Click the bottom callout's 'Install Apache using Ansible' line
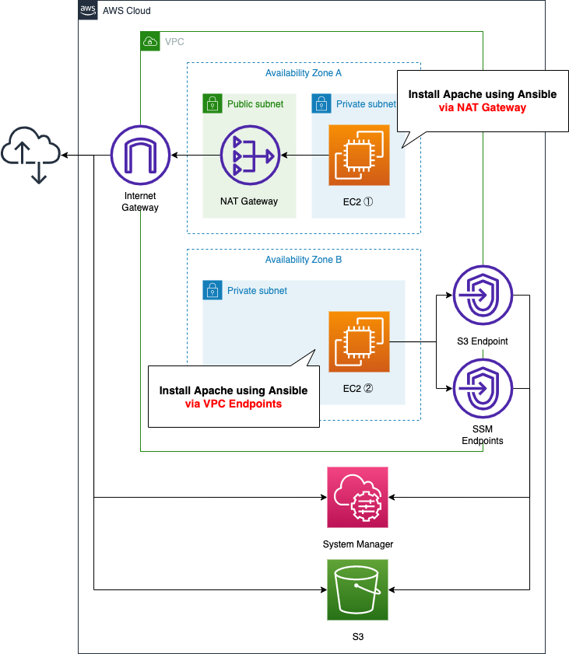Image resolution: width=569 pixels, height=654 pixels. 234,390
